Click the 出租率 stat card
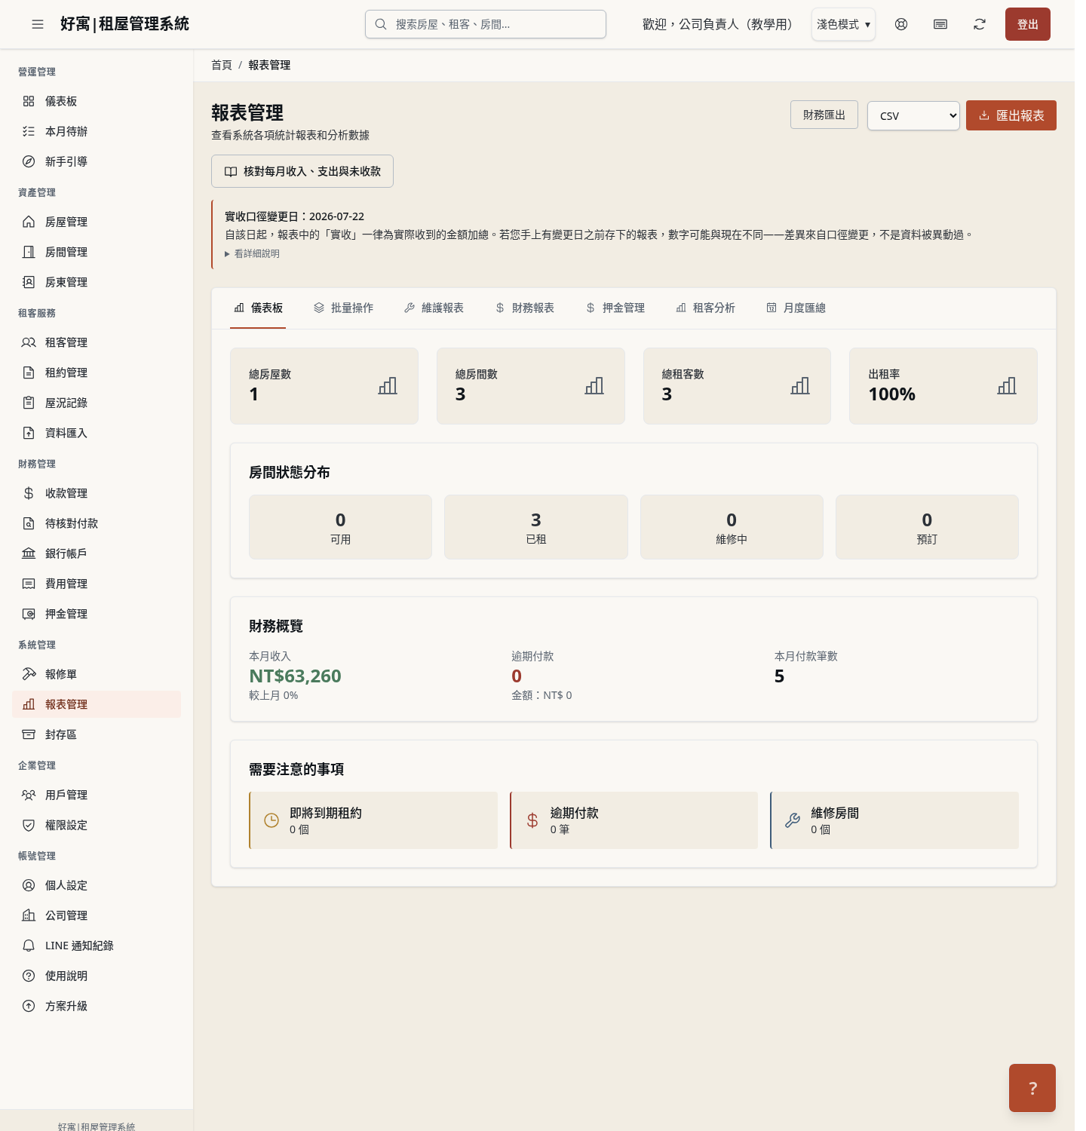This screenshot has height=1131, width=1086. click(943, 386)
